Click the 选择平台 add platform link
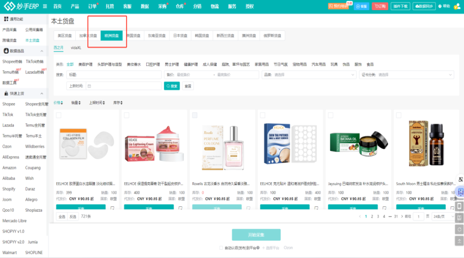464x258 pixels. (271, 248)
